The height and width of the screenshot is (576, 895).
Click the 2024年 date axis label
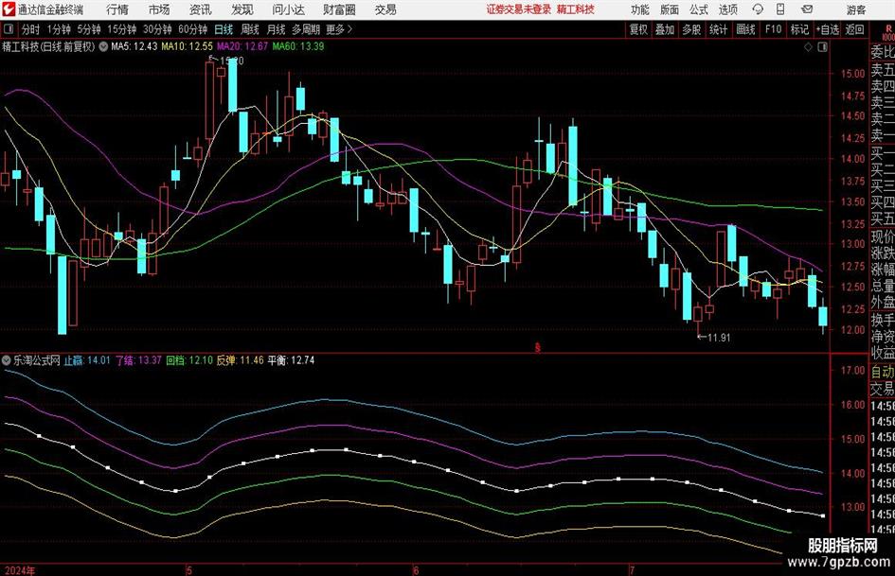coord(19,570)
